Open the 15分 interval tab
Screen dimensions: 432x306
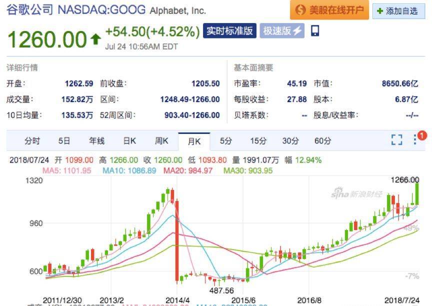258,140
